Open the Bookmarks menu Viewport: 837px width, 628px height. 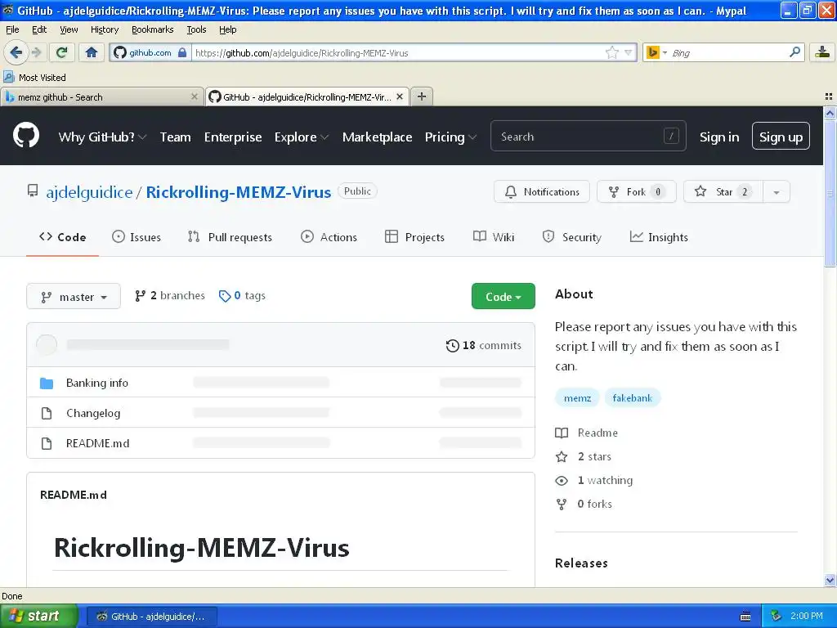pyautogui.click(x=153, y=29)
